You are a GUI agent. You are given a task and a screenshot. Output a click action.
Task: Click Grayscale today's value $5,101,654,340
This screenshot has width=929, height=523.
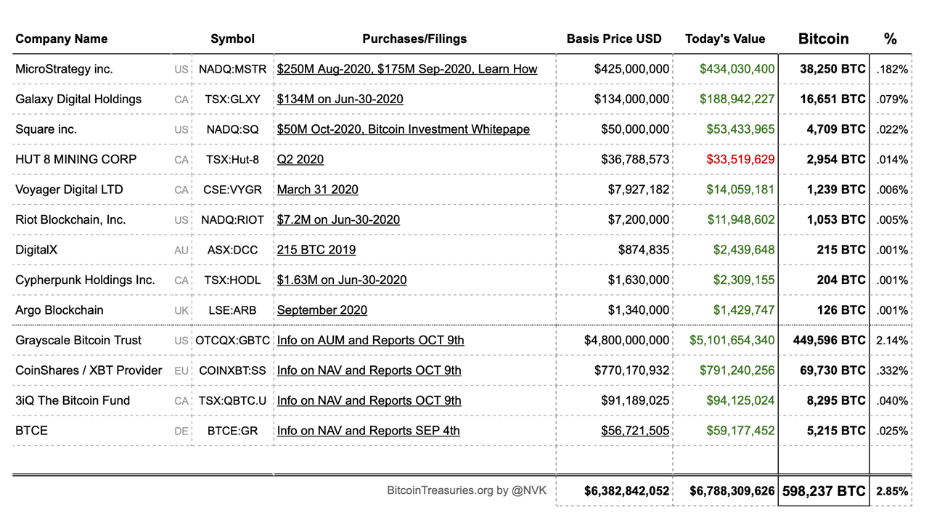pos(732,340)
